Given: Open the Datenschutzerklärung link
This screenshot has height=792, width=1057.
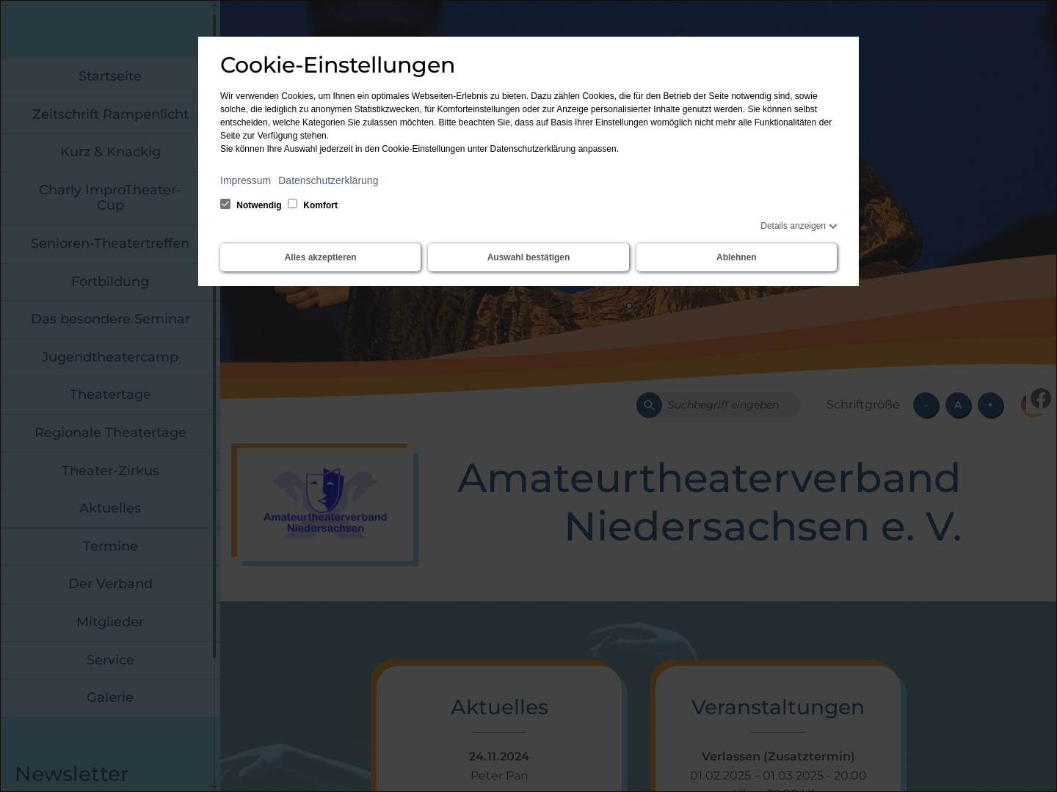Looking at the screenshot, I should 328,180.
